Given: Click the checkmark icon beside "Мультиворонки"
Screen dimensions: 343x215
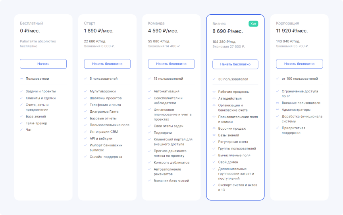Looking at the screenshot, I should (85, 91).
